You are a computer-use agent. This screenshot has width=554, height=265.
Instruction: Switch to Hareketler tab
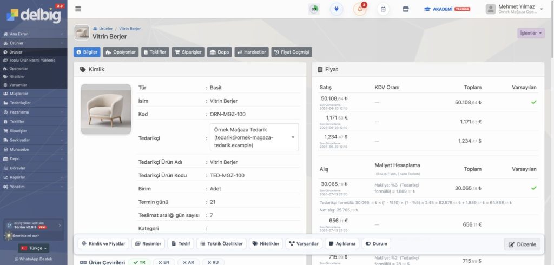252,52
